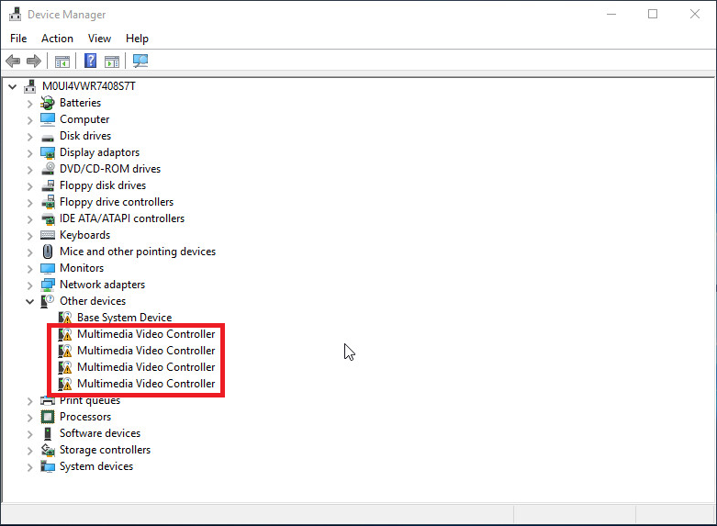Screen dimensions: 717x526
Task: Minimize the Device Manager window
Action: point(611,14)
